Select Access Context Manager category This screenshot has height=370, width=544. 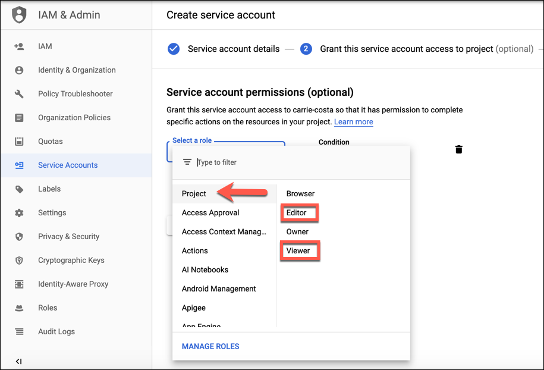pos(225,231)
